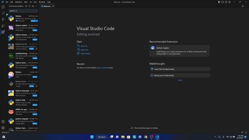Viewport: 249px width, 140px height.
Task: Open the Manage gear in activity bar
Action: 3,128
